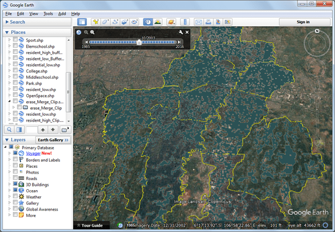The height and width of the screenshot is (232, 335).
Task: Expand the 3D Buildings layer tree
Action: tap(9, 184)
